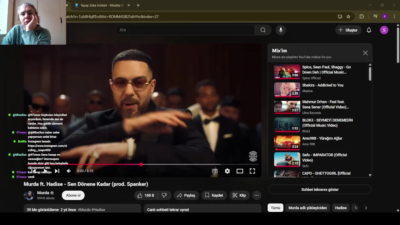This screenshot has height=225, width=400.
Task: Click Ultra Records channel name
Action: click(x=312, y=113)
